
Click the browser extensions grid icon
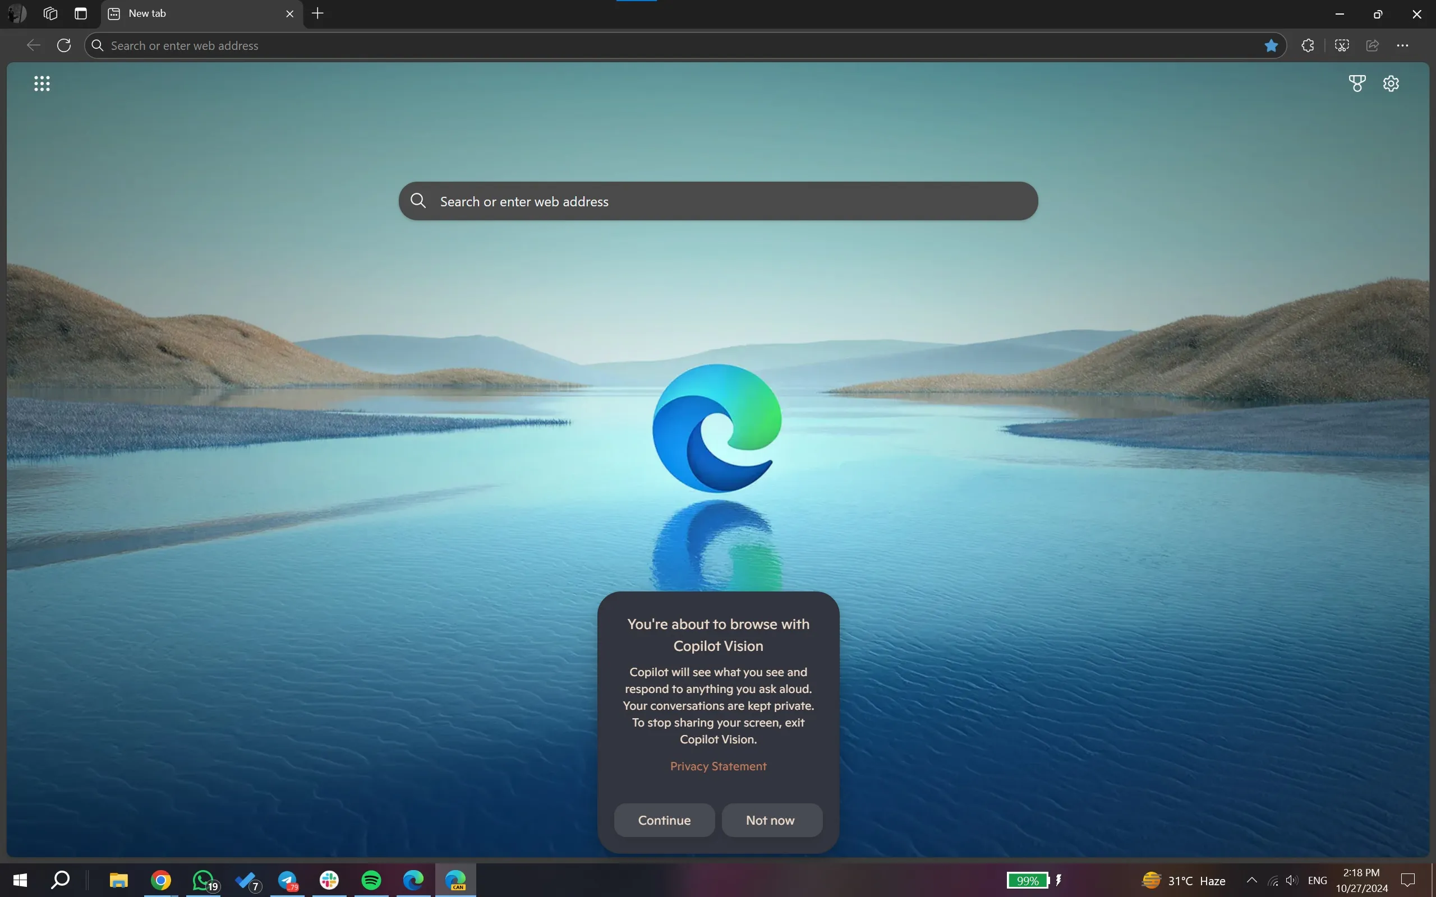(x=42, y=82)
